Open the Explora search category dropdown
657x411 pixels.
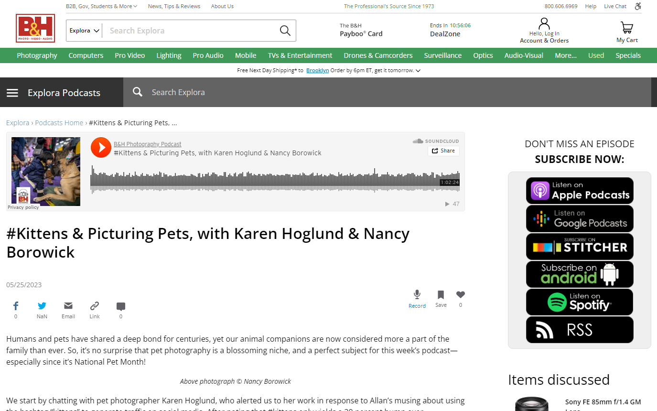[85, 31]
